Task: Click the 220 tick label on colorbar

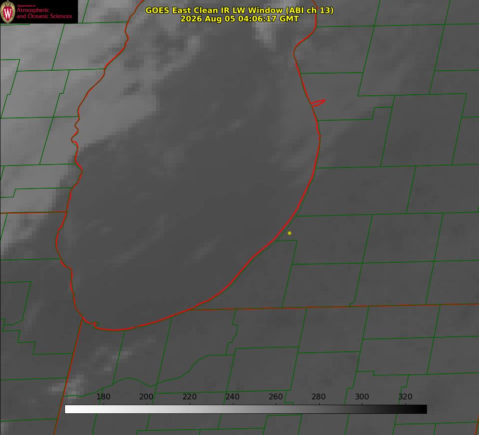Action: (x=189, y=397)
